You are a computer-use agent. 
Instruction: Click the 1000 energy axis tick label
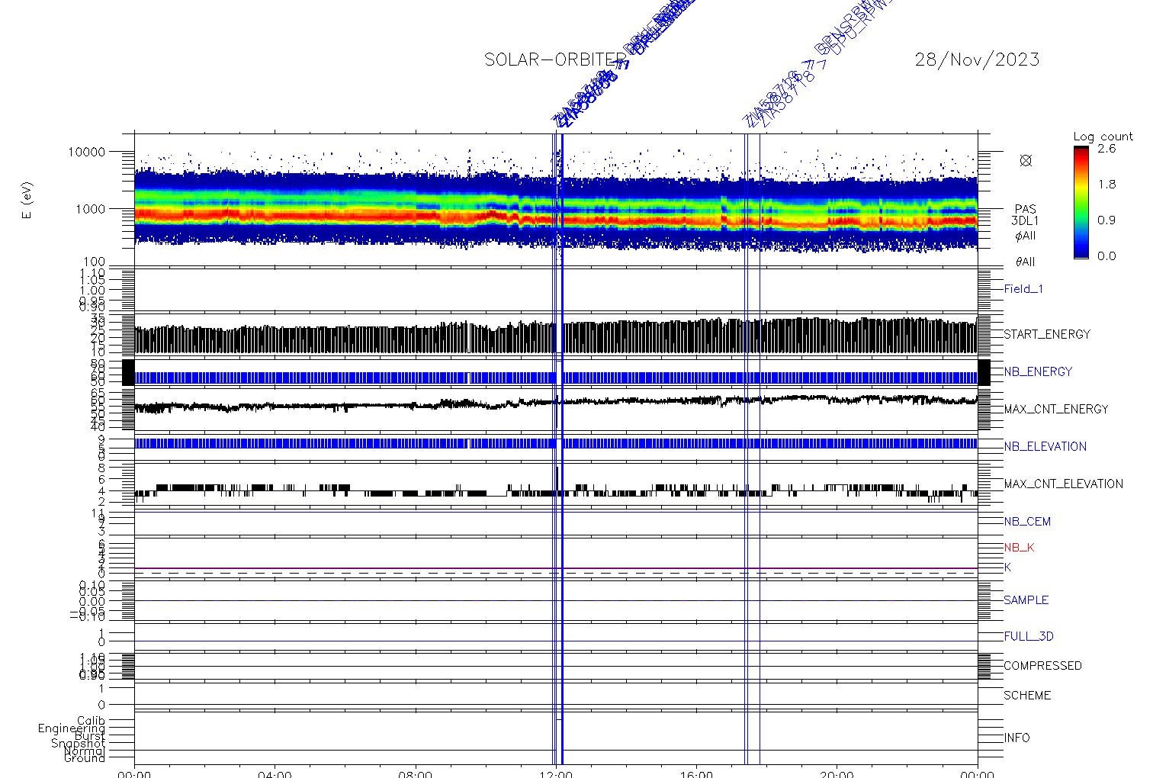pos(90,209)
